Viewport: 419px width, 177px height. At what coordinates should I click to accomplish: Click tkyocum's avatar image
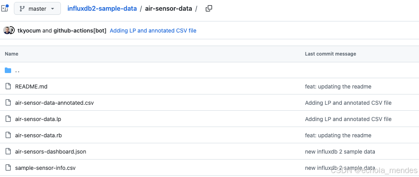(7, 31)
